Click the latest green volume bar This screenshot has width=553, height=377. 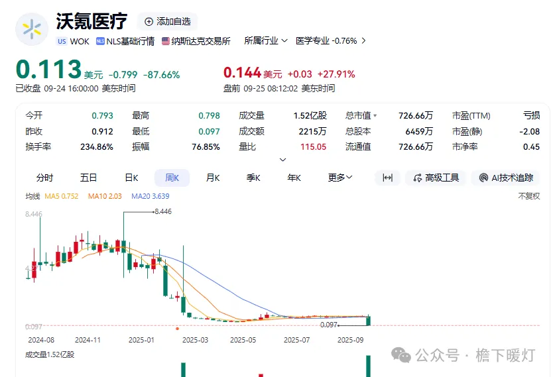click(x=369, y=366)
